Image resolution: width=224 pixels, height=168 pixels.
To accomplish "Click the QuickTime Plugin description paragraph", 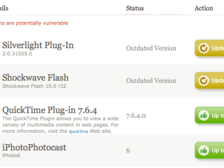I will (60, 125).
